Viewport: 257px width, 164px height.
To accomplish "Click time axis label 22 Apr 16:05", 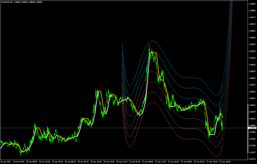I will click(225, 162).
